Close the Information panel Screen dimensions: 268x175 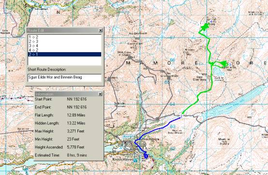pyautogui.click(x=100, y=94)
